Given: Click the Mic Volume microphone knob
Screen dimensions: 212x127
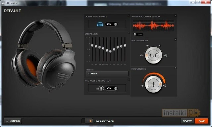Looking at the screenshot, I should (153, 84).
